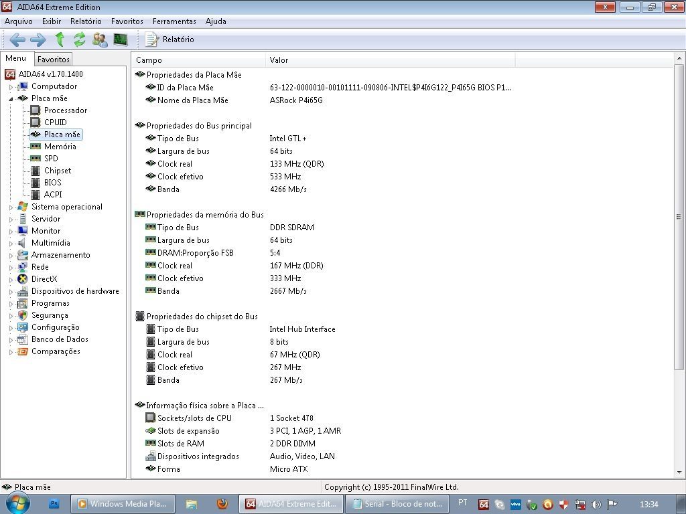The width and height of the screenshot is (686, 514).
Task: Open the Ajuda menu
Action: click(x=216, y=21)
